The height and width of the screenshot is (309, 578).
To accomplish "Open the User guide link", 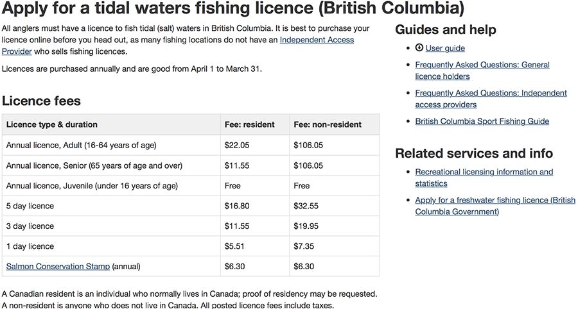I will point(445,48).
